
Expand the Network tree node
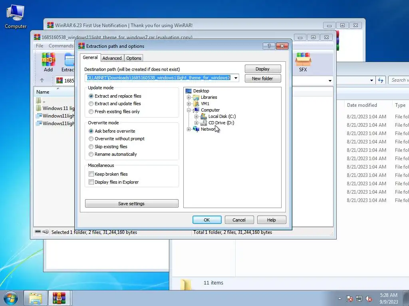189,129
